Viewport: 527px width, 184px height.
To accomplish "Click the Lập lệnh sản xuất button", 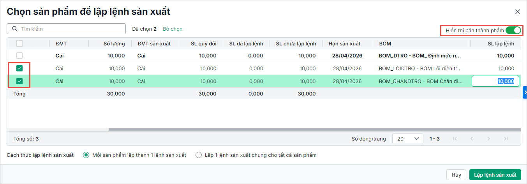I will [x=495, y=175].
